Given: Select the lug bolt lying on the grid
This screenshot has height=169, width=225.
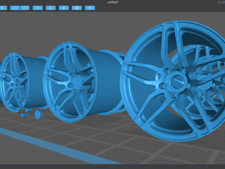Looking at the screenshot, I should pos(25,115).
